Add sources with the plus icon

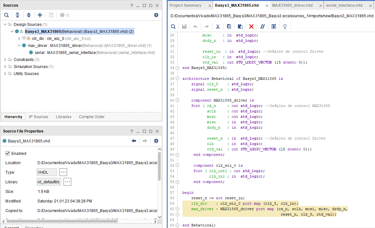tap(40, 15)
